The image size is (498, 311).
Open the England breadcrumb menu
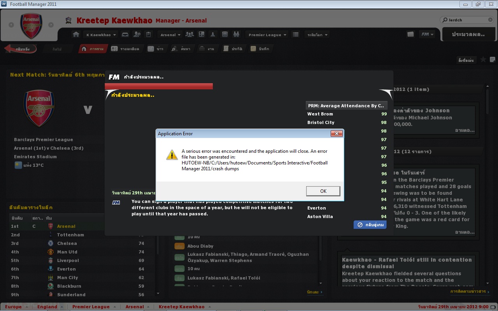(49, 307)
